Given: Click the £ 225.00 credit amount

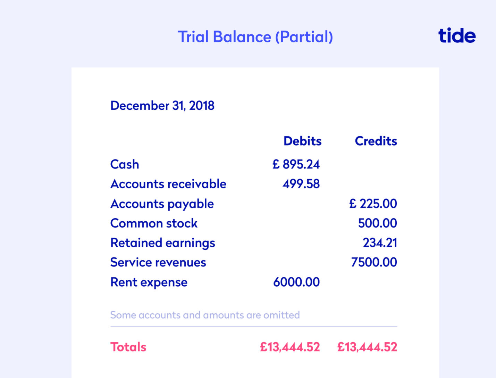Looking at the screenshot, I should [373, 204].
